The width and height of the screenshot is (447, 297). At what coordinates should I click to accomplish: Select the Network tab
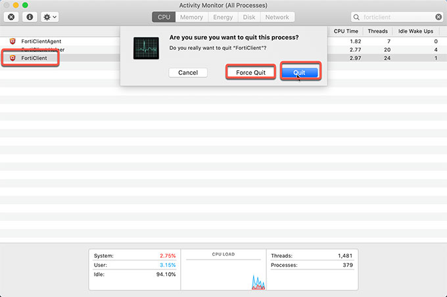point(277,17)
